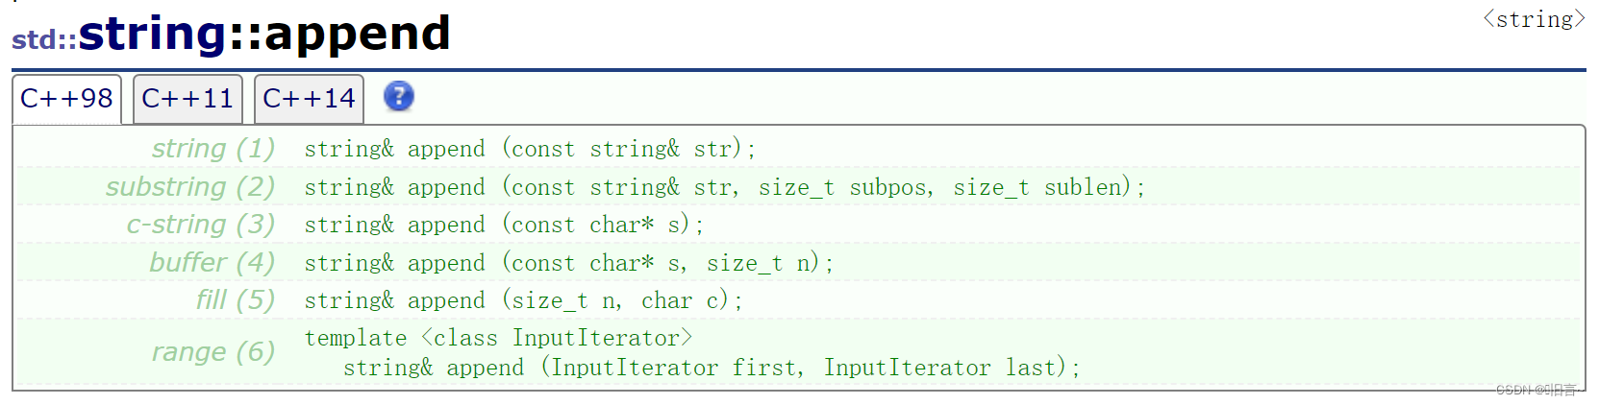This screenshot has height=405, width=1599.
Task: Select the substring (2) overload label
Action: click(190, 186)
